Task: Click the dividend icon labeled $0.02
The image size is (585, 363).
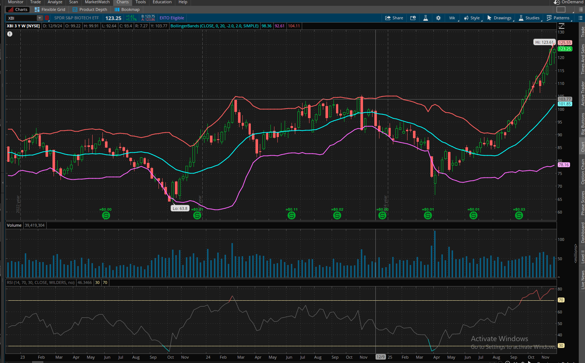Action: [x=337, y=215]
